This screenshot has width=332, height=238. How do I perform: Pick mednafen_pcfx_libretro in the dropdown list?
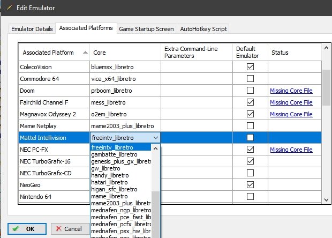(120, 224)
